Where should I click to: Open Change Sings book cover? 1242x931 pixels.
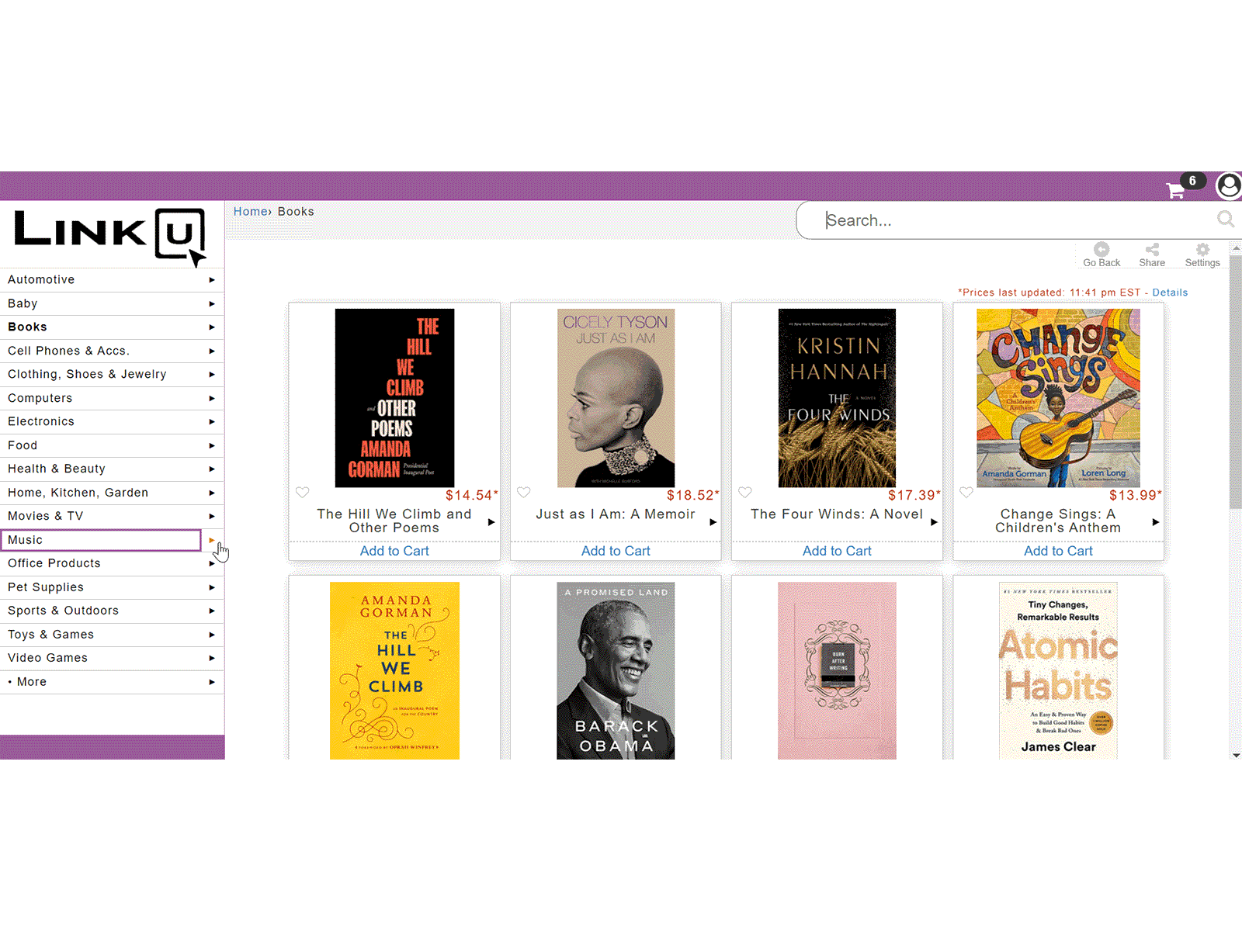pos(1058,398)
